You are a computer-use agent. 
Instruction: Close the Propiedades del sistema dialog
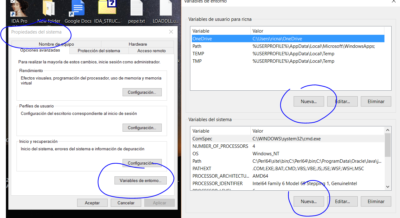tap(171, 32)
